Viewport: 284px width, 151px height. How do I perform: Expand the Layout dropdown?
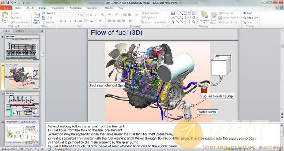pyautogui.click(x=48, y=13)
